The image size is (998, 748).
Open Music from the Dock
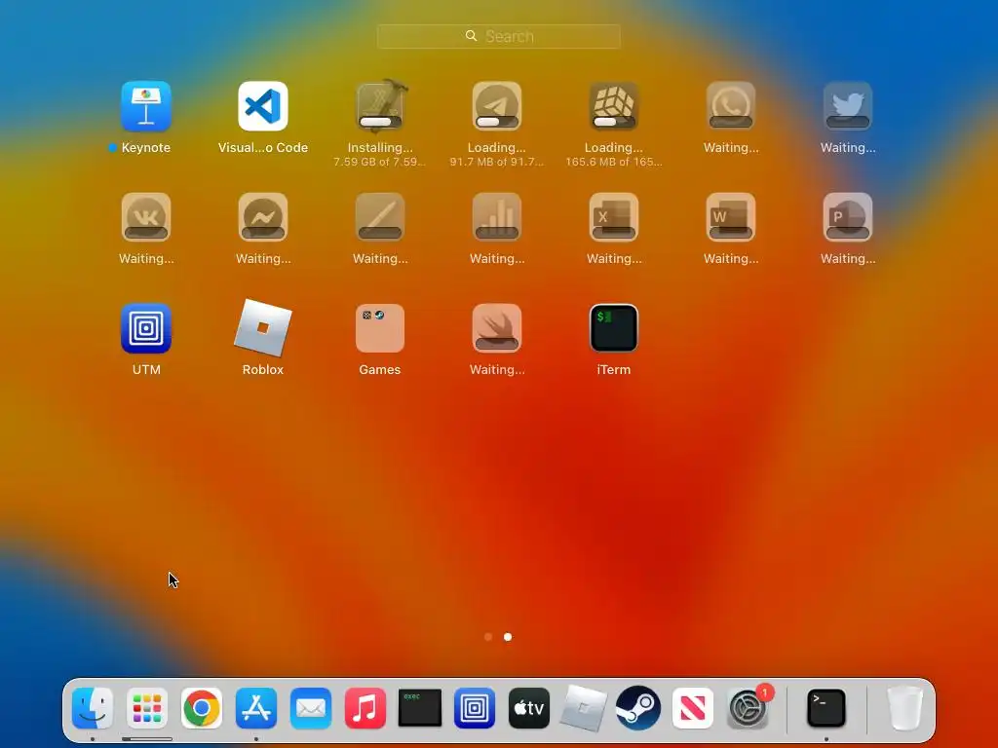click(365, 708)
